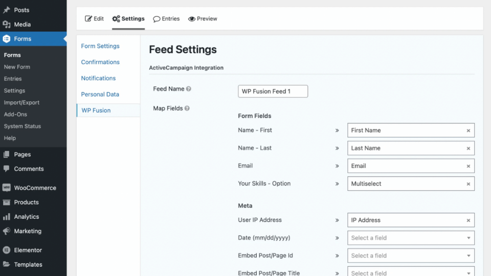This screenshot has width=491, height=276.
Task: Click the Edit pencil icon
Action: point(88,19)
